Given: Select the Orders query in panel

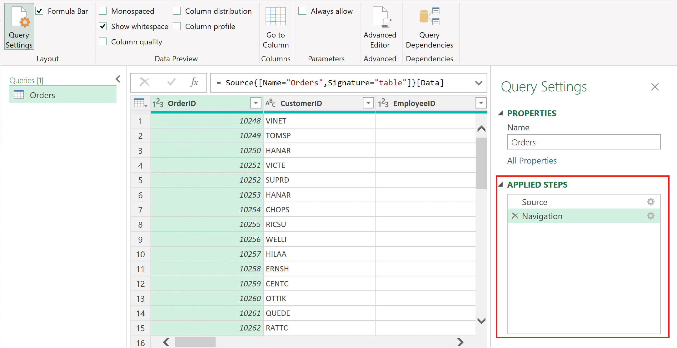Looking at the screenshot, I should tap(42, 95).
